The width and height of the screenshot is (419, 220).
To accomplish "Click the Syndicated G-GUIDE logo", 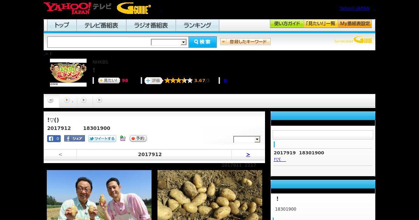I will [x=353, y=40].
